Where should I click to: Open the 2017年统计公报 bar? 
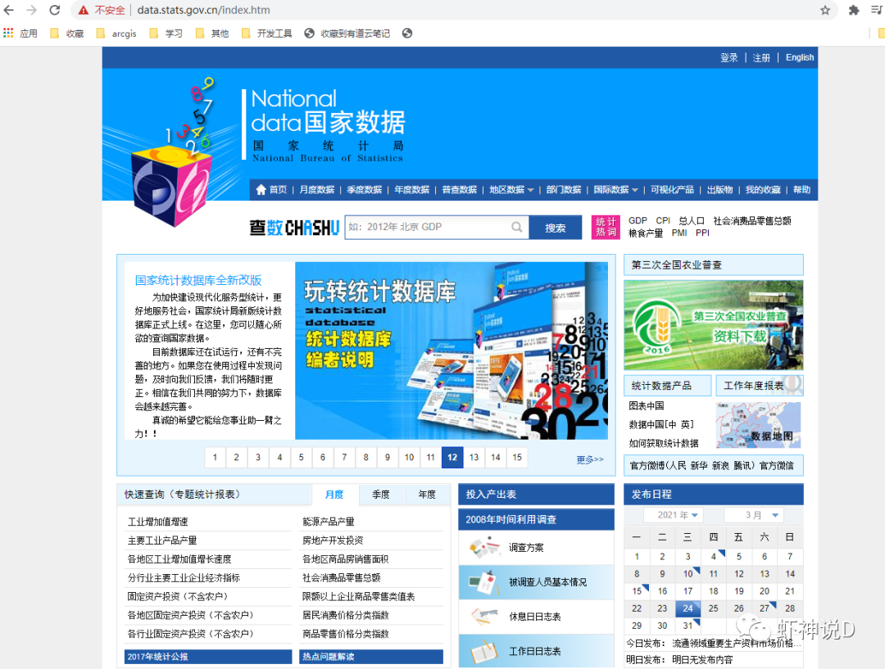[x=208, y=657]
